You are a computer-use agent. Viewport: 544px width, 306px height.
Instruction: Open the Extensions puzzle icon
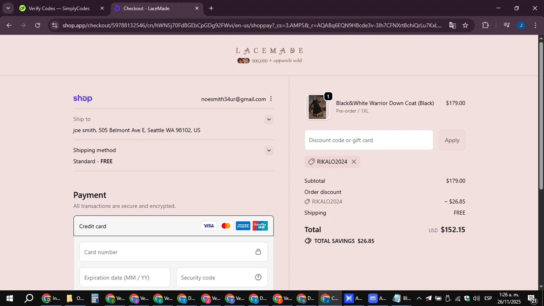coord(485,25)
